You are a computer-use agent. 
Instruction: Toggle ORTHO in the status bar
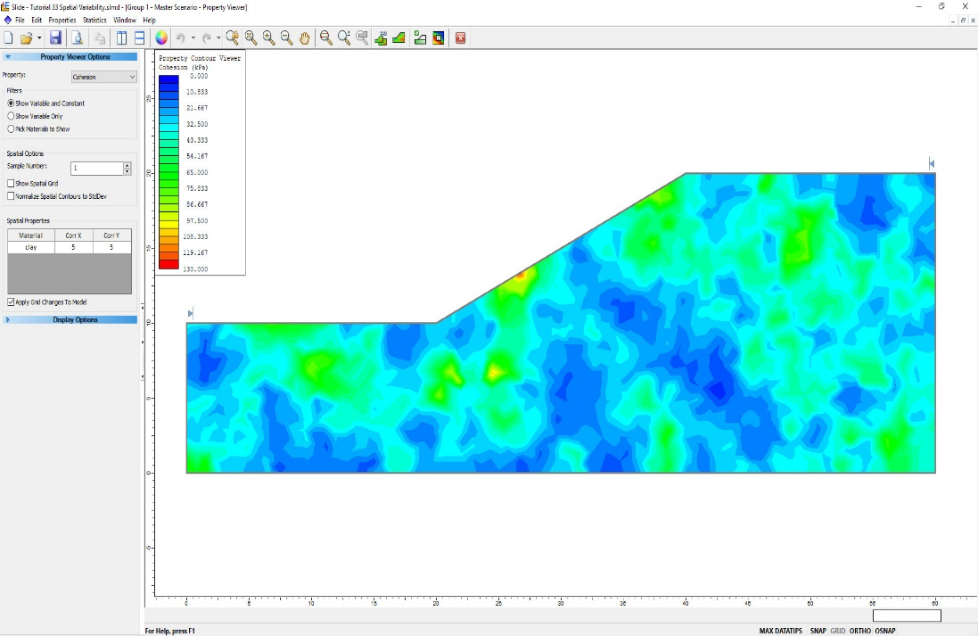pyautogui.click(x=860, y=631)
